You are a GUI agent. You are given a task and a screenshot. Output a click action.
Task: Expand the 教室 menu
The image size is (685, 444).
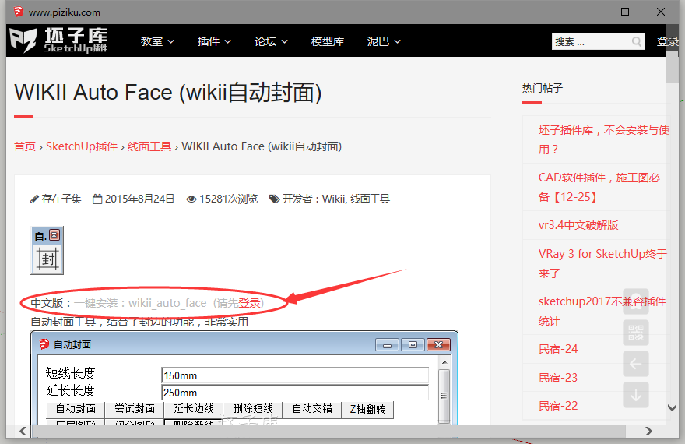(157, 41)
